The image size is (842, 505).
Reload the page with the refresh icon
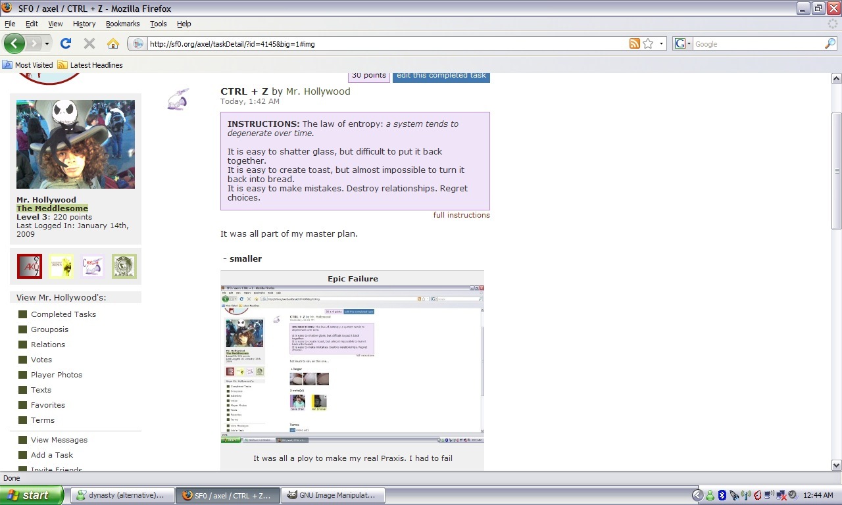click(x=65, y=43)
